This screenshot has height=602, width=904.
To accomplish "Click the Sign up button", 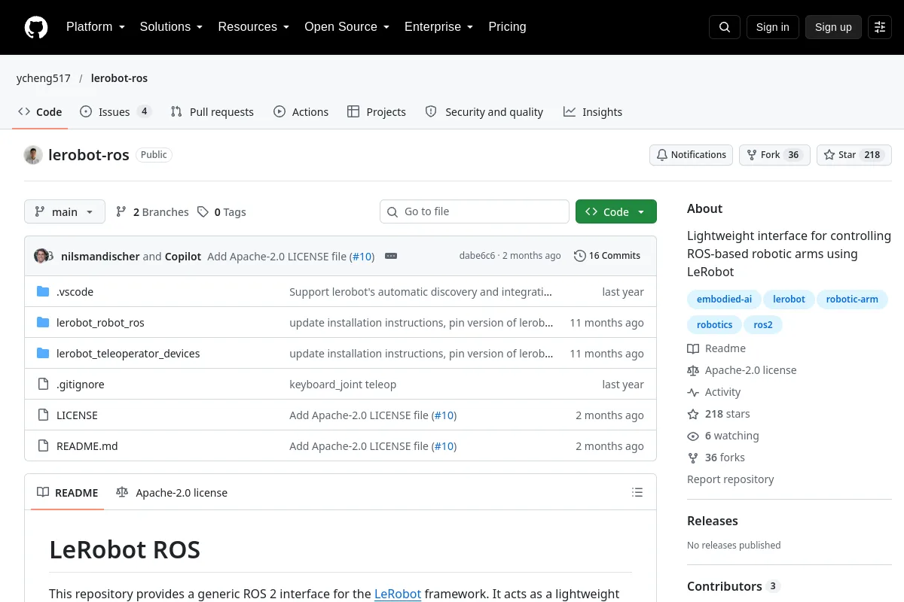I will click(833, 27).
